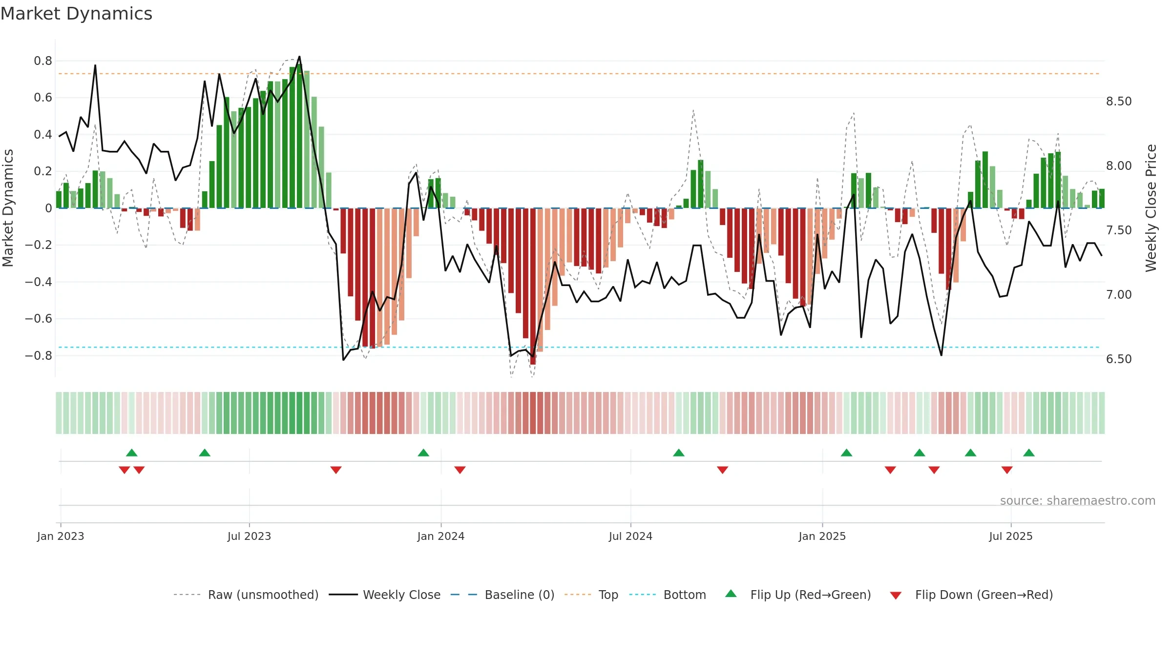
Task: Click the red flip-down marker just before Jul 2025
Action: (1007, 470)
